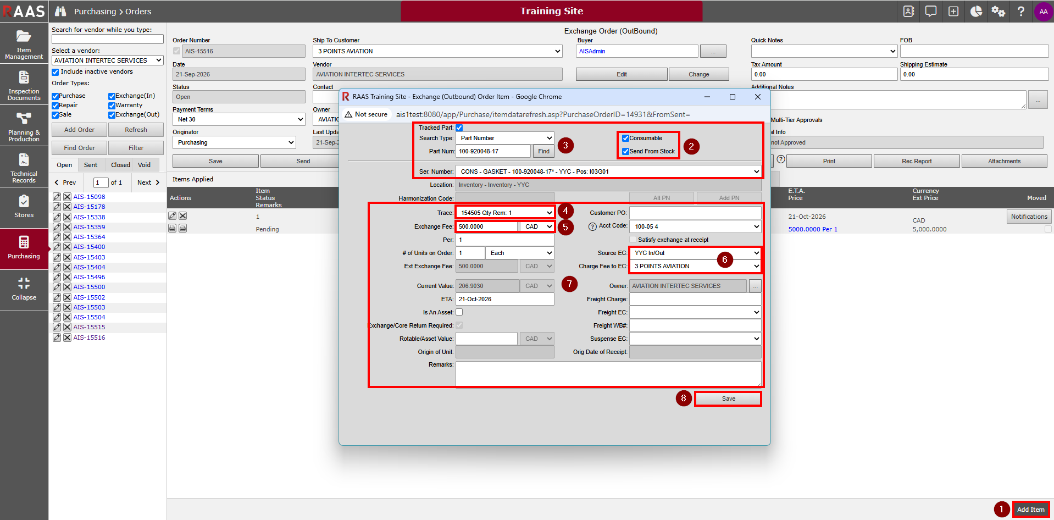This screenshot has width=1054, height=520.
Task: Toggle the Consumable checkbox
Action: (625, 139)
